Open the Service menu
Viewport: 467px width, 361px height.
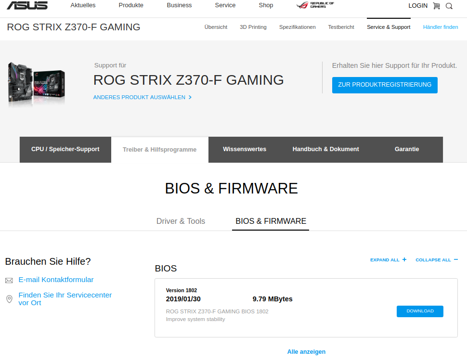click(x=225, y=5)
